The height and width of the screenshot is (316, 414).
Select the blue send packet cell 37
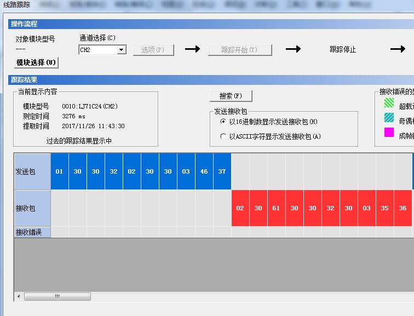point(222,171)
